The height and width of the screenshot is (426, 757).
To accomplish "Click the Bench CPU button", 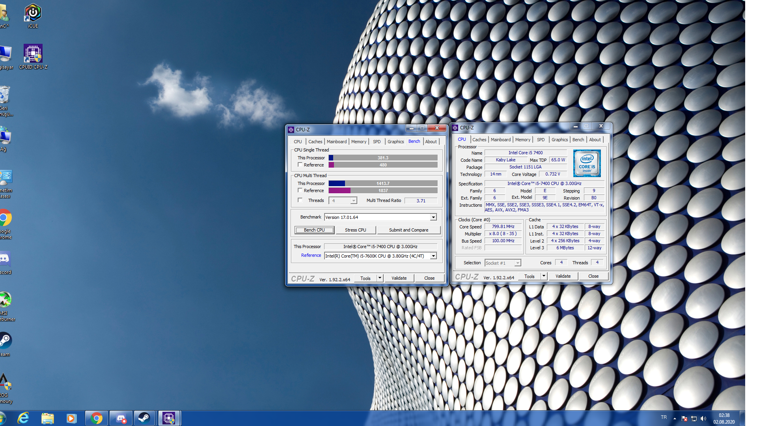I will click(314, 230).
